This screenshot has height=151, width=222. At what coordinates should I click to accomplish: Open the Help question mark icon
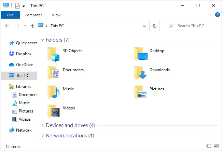pyautogui.click(x=217, y=15)
